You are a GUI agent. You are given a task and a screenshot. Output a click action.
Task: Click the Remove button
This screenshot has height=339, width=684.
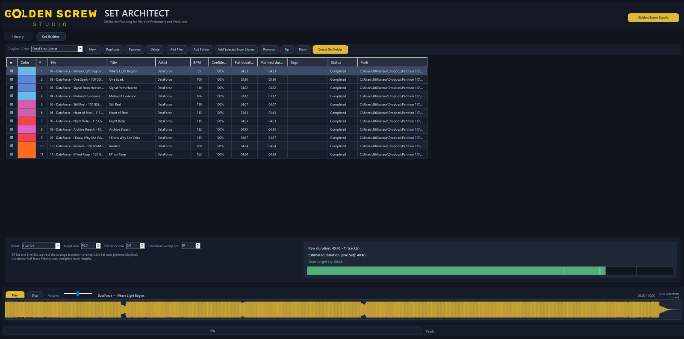coord(269,50)
